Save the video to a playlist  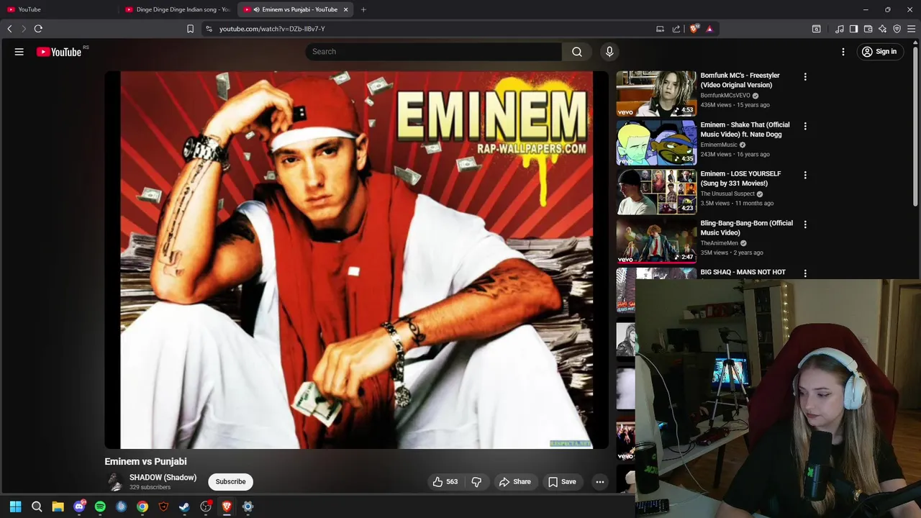pos(562,482)
